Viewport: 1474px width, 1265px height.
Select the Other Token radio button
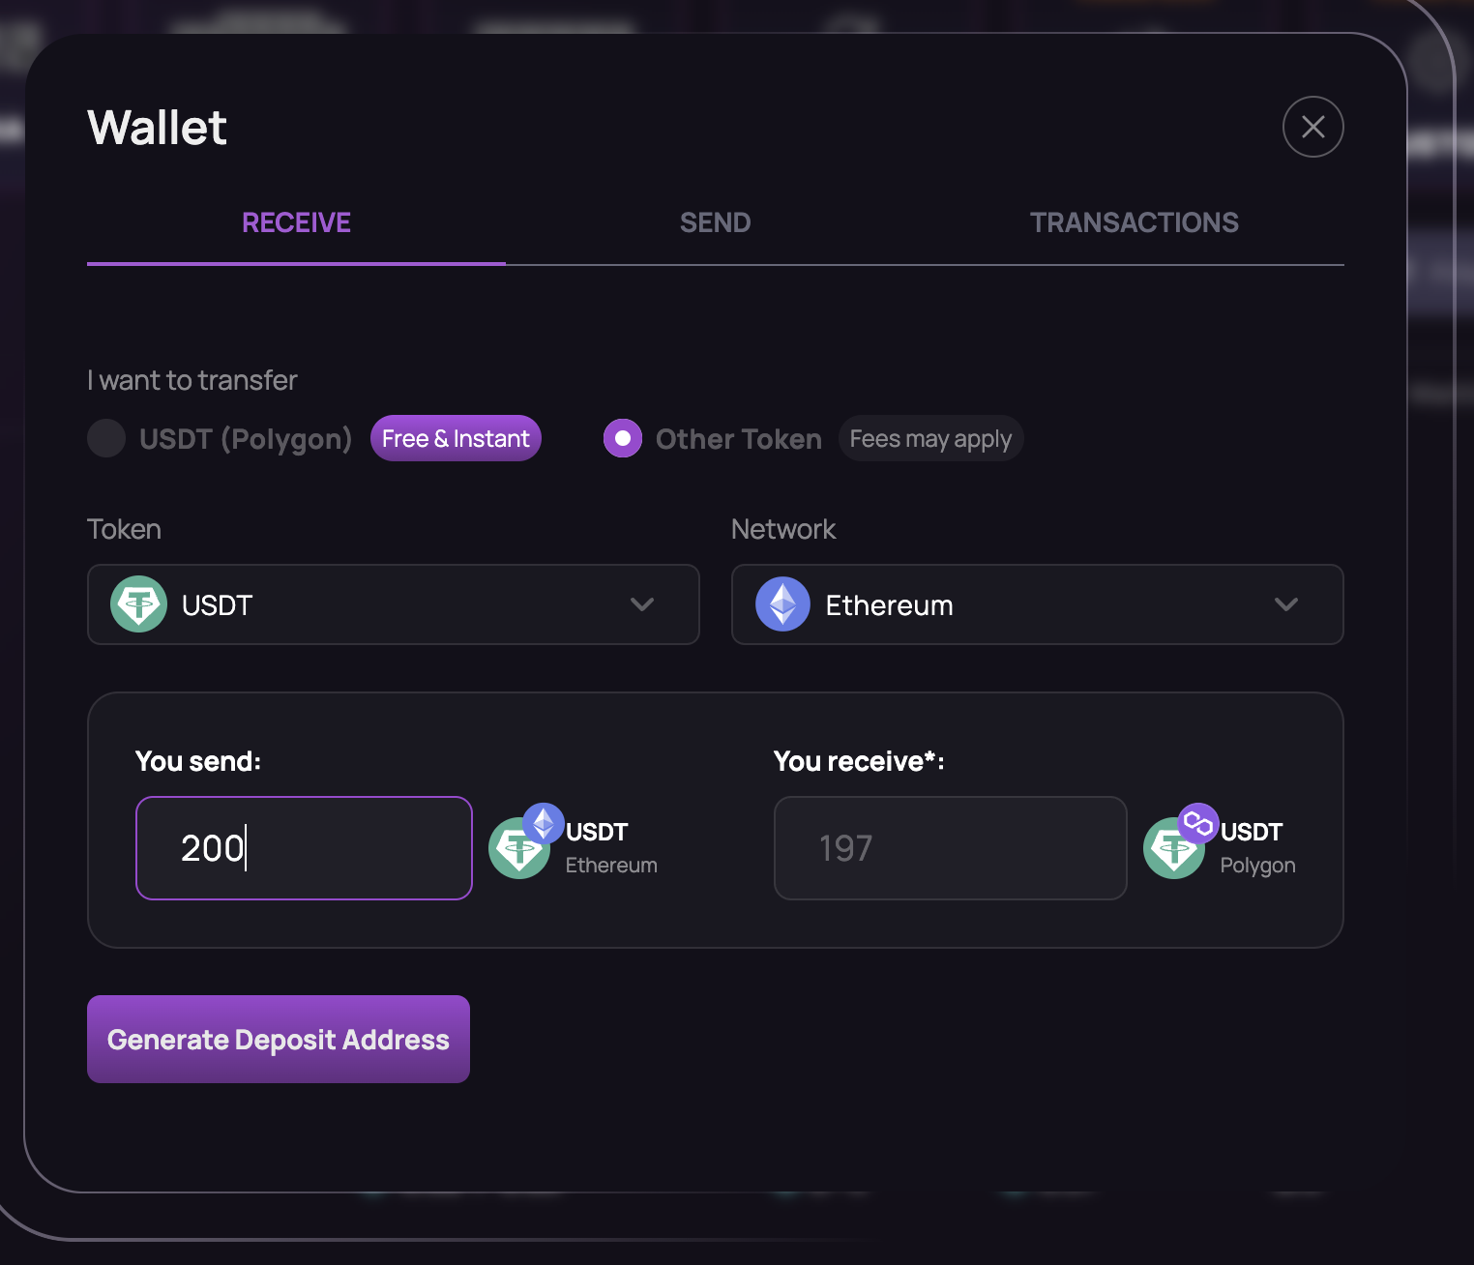[x=623, y=438]
